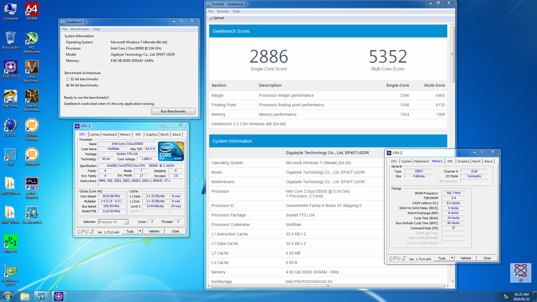537x302 pixels.
Task: Select 32-bit benchmarks radio option
Action: click(x=82, y=79)
